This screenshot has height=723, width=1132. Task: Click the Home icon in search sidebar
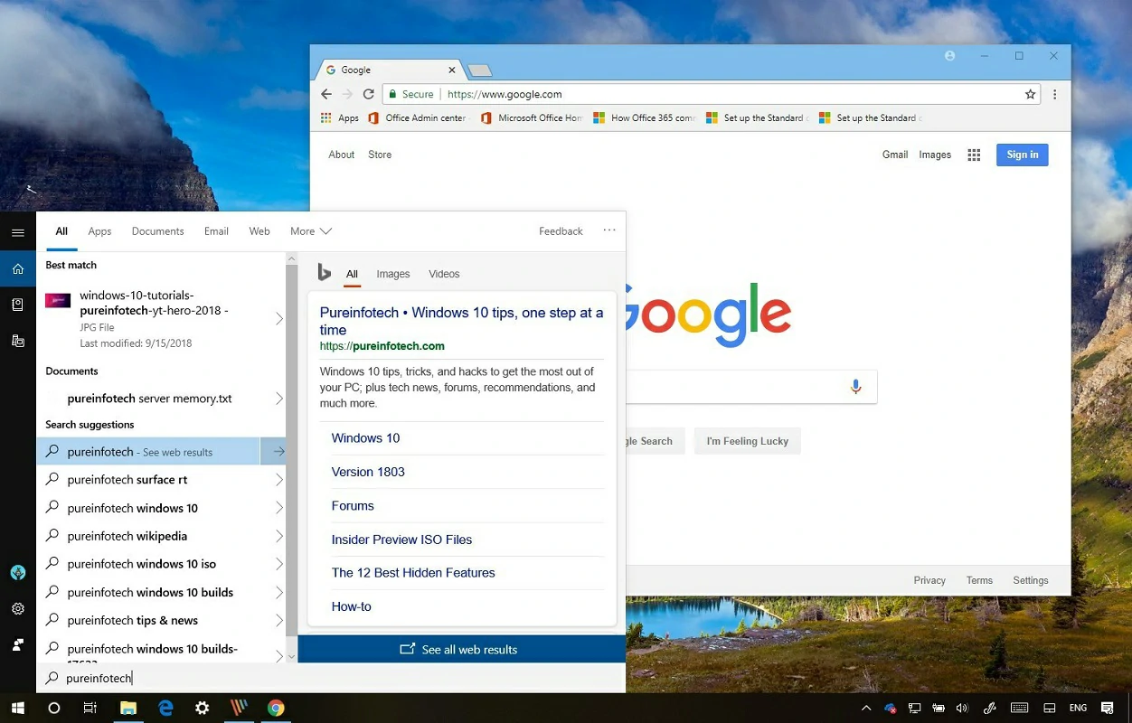17,268
